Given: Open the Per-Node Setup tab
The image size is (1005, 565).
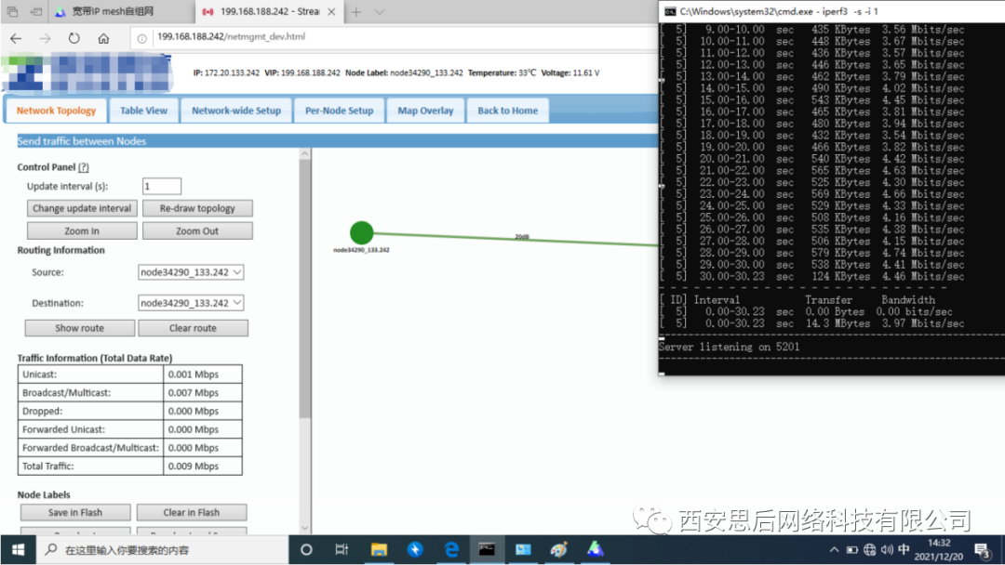Looking at the screenshot, I should tap(339, 110).
